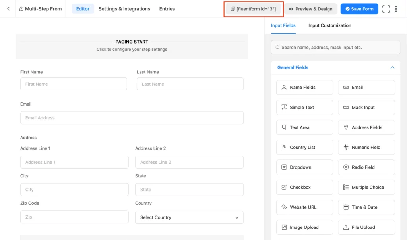
Task: Select the Simple Text field element
Action: pyautogui.click(x=304, y=107)
